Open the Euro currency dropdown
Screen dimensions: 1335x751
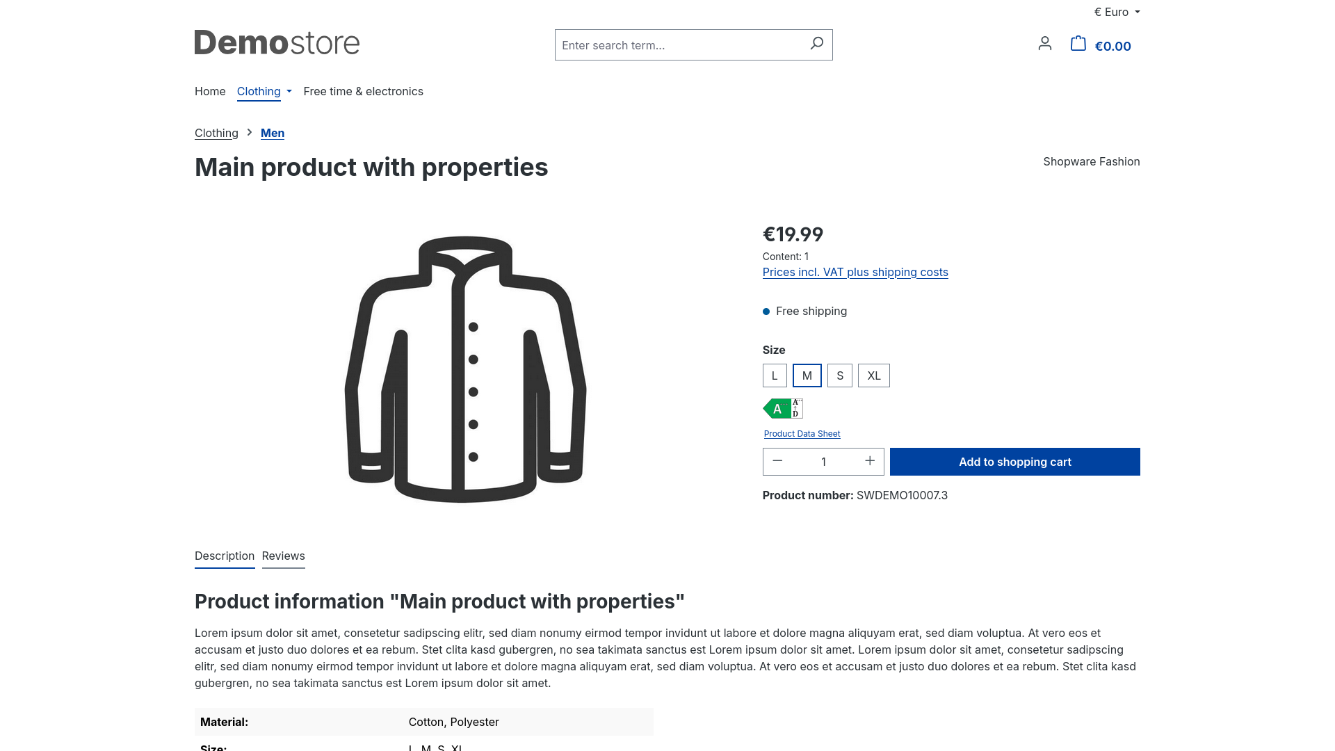(x=1117, y=12)
